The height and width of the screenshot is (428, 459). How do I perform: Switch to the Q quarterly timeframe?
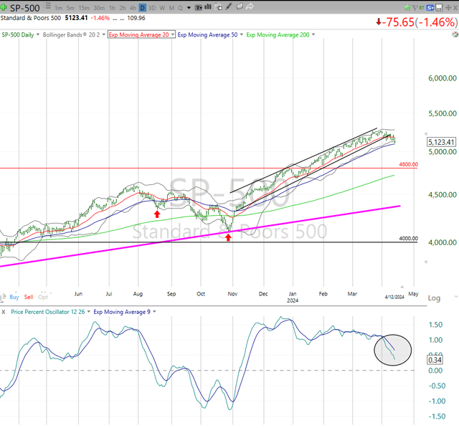[180, 8]
